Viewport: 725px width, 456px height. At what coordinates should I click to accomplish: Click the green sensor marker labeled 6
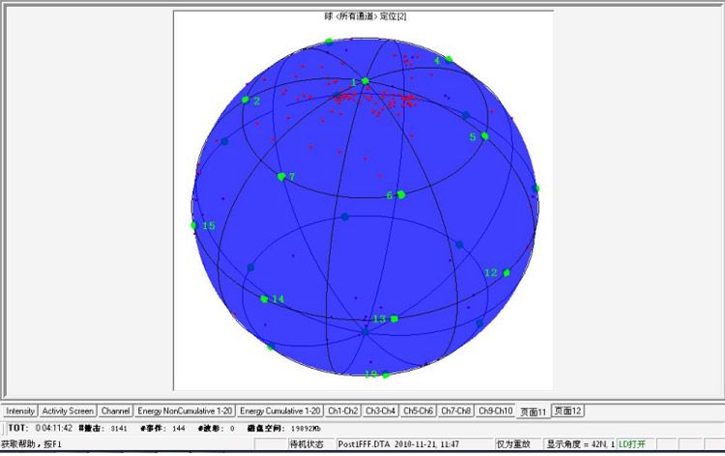(400, 194)
